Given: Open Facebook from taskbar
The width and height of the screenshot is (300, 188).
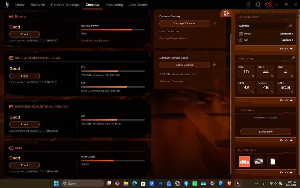Looking at the screenshot, I should pyautogui.click(x=186, y=184).
